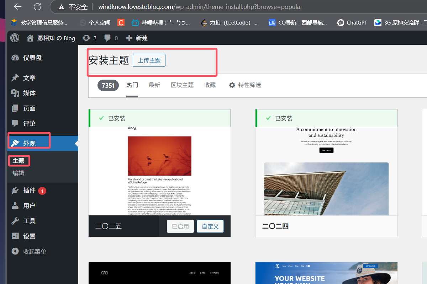Open the comments bubble icon in admin bar

[x=107, y=38]
